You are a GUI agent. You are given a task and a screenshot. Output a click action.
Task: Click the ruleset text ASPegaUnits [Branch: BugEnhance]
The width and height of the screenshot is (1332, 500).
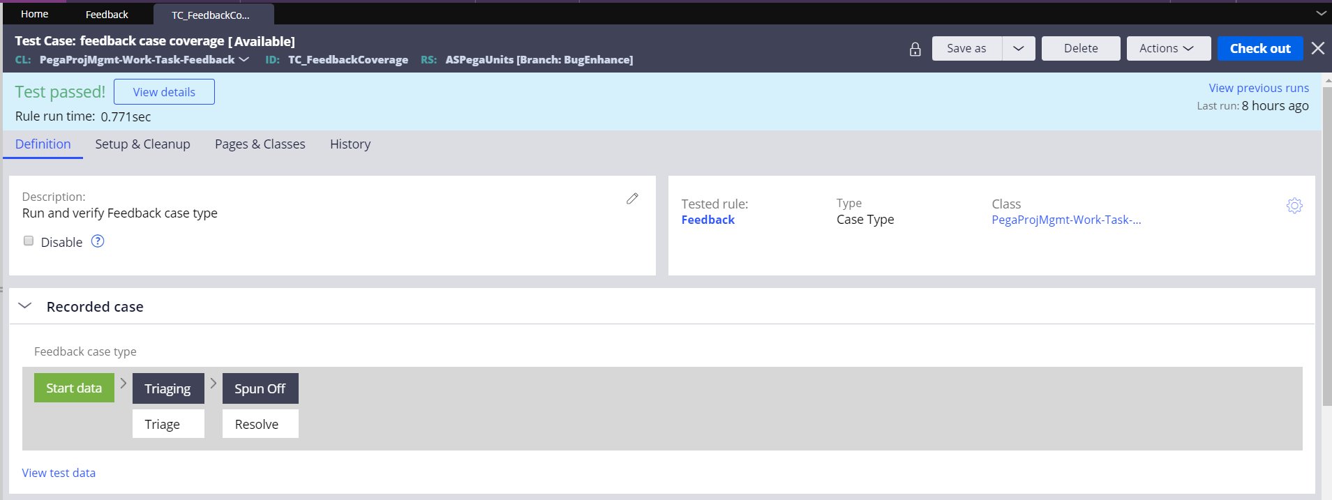click(539, 60)
